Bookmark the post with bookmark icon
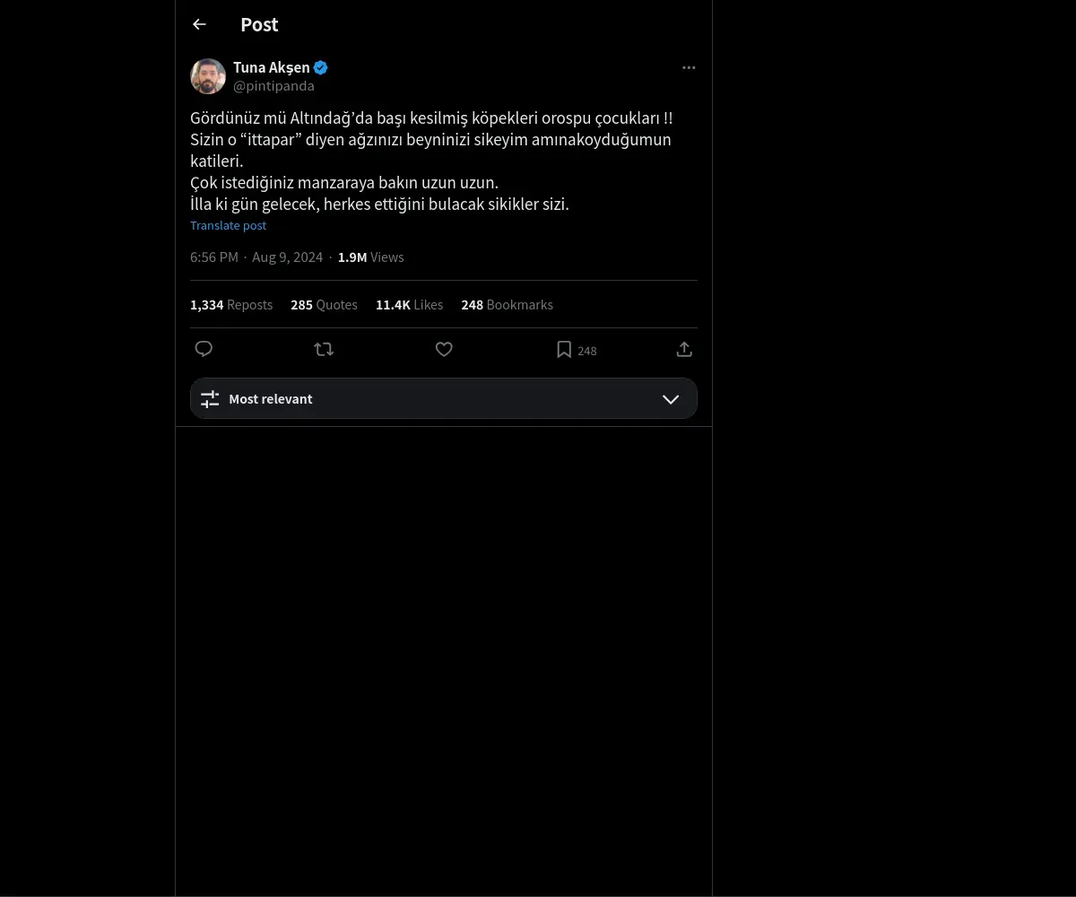Viewport: 1076px width, 897px height. (564, 350)
